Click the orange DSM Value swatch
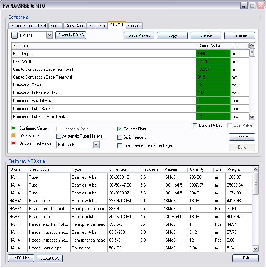The image size is (266, 268). (x=14, y=136)
